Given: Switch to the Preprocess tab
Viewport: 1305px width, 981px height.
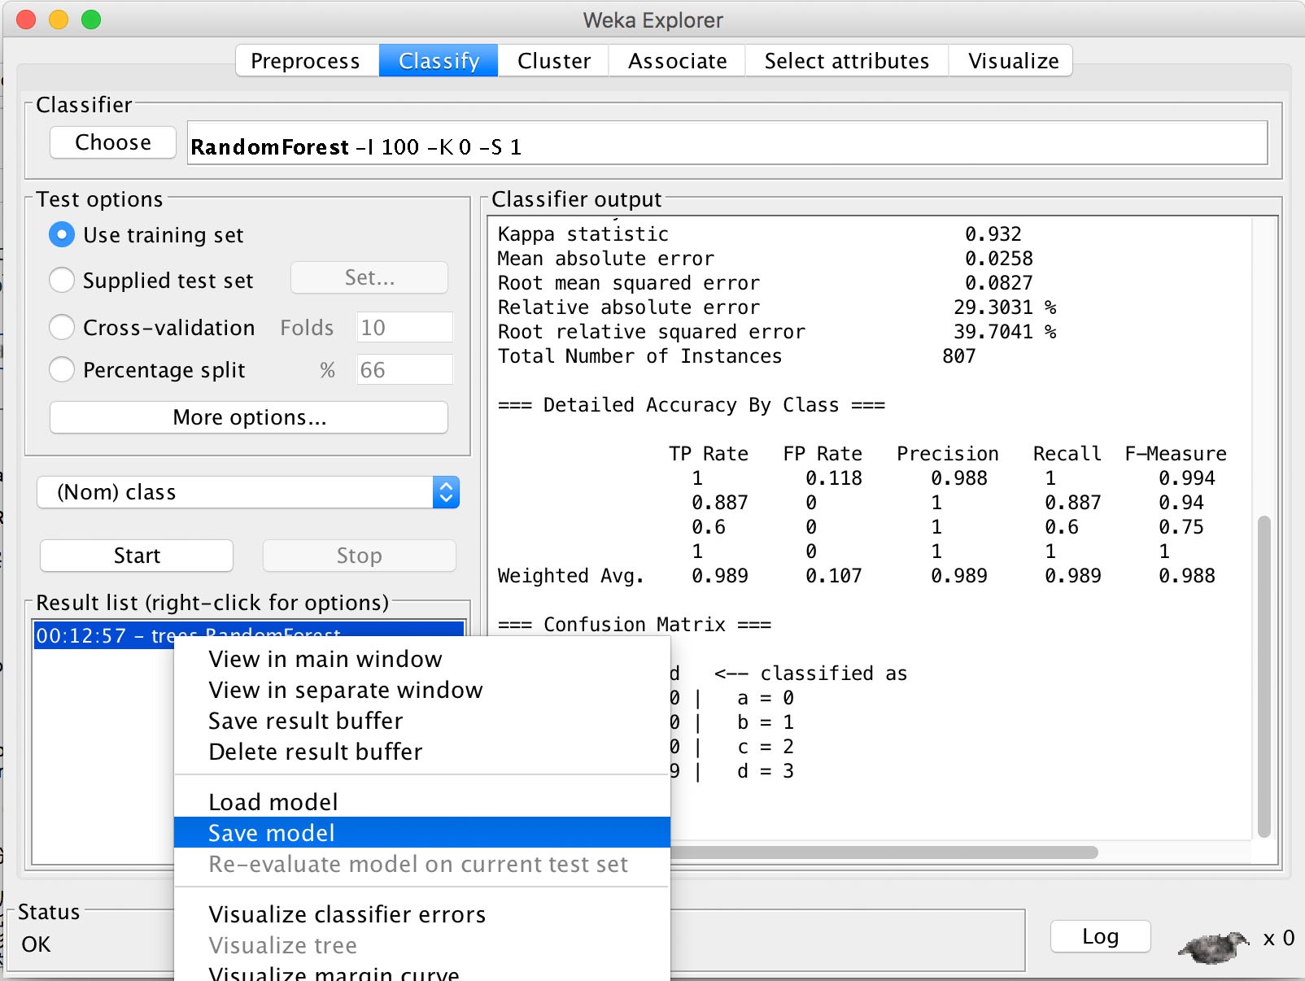Looking at the screenshot, I should [x=305, y=61].
